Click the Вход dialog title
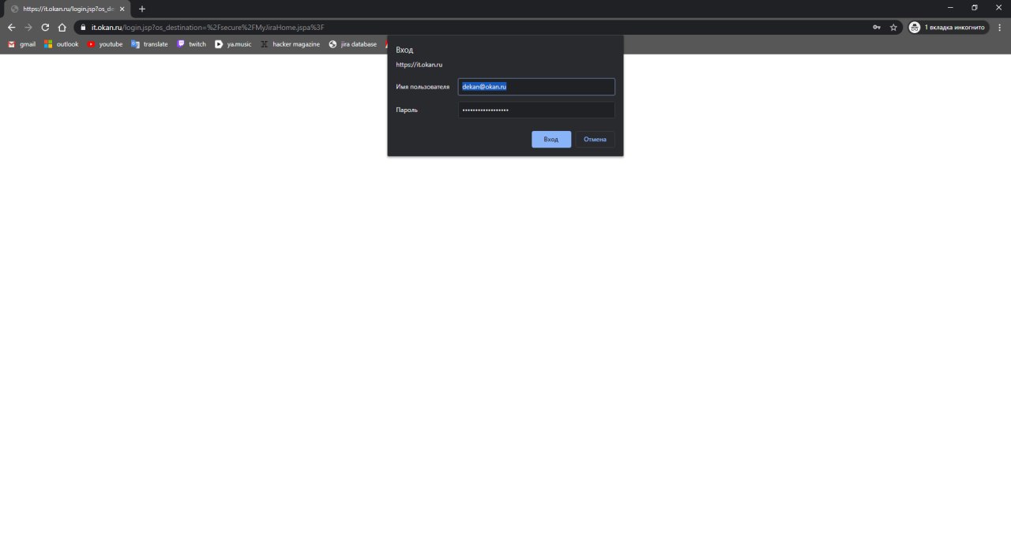The image size is (1011, 547). coord(404,50)
